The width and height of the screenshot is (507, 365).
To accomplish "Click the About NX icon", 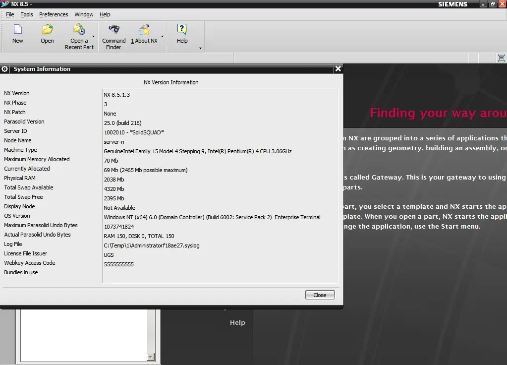I will 144,29.
